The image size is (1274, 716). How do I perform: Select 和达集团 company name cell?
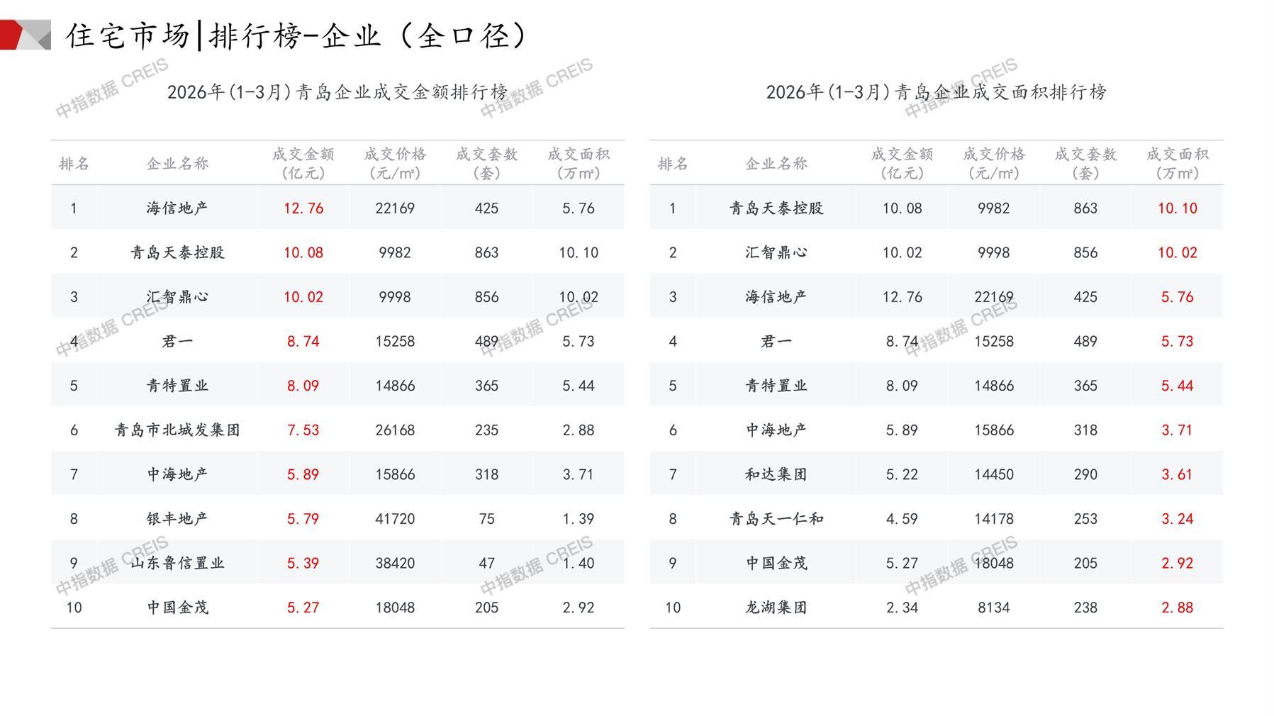click(776, 474)
